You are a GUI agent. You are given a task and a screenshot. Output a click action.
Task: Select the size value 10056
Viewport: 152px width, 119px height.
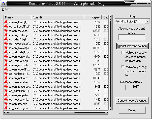(97, 48)
